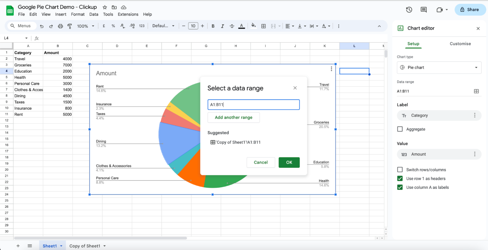Viewport: 488px width, 250px height.
Task: Open the grid range selector beside Data range
Action: 476,91
